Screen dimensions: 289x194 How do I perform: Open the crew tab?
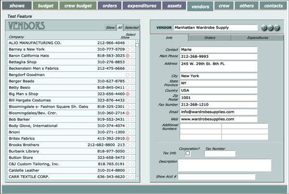click(224, 5)
